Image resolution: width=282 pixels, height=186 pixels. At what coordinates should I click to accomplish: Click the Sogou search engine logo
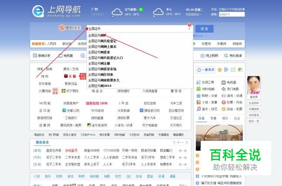pos(70,28)
